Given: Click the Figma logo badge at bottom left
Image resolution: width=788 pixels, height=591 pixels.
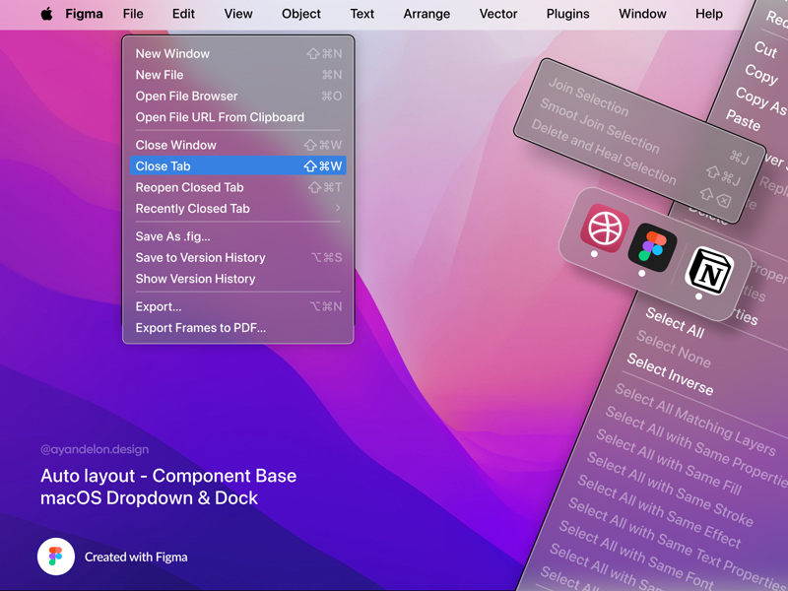Looking at the screenshot, I should [56, 557].
